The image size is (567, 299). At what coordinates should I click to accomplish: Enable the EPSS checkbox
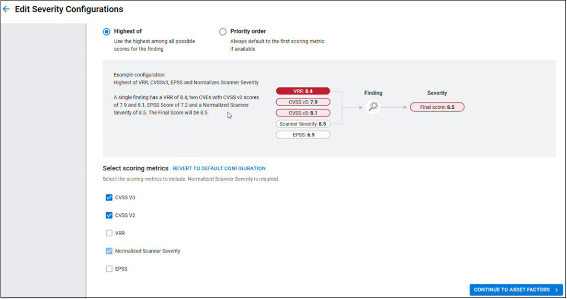[x=109, y=269]
